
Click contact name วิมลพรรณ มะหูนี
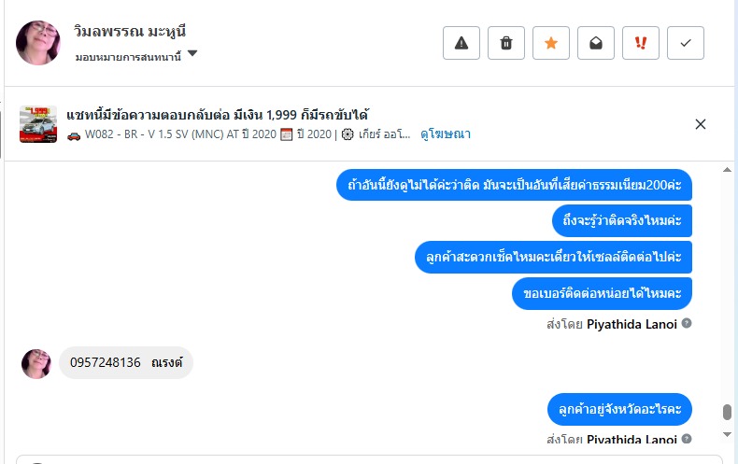(x=130, y=31)
